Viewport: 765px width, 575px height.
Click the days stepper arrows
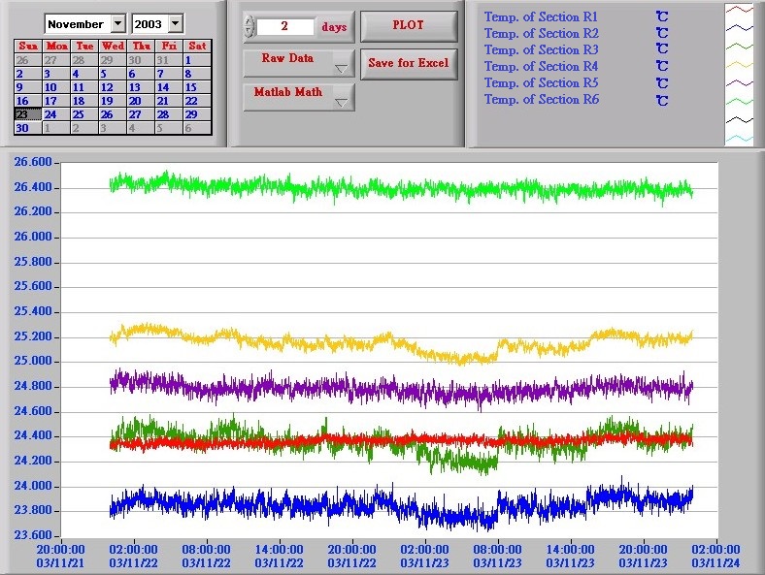[x=249, y=27]
